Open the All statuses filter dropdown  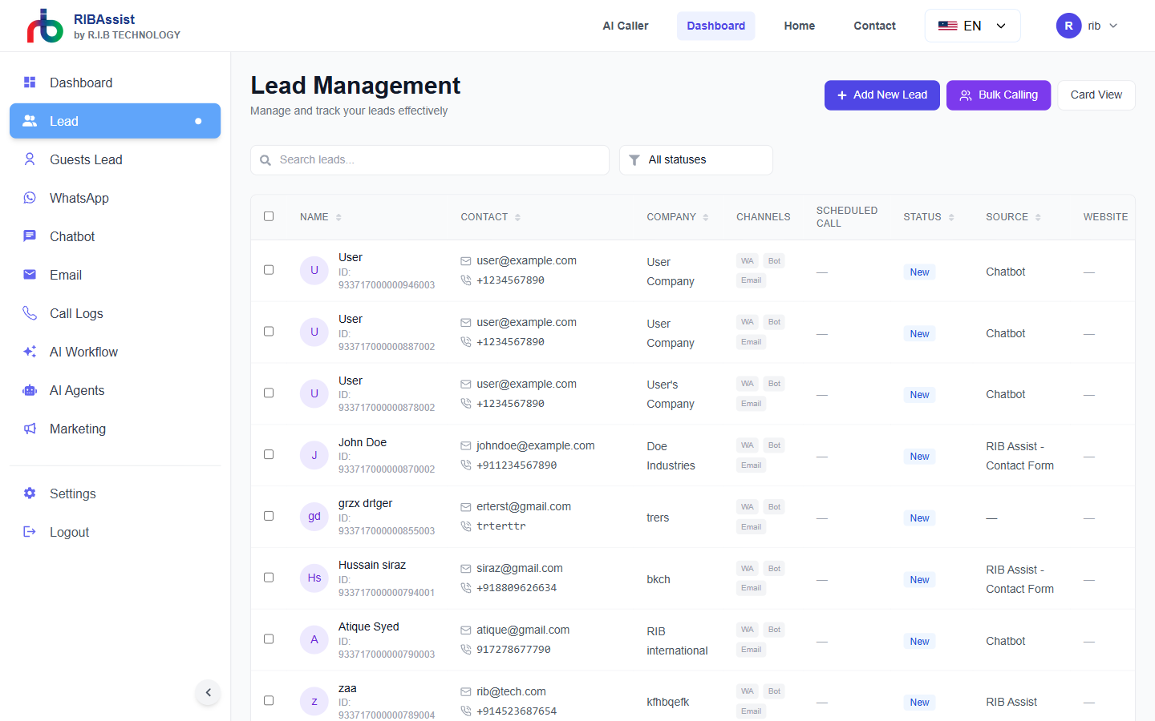click(x=695, y=159)
